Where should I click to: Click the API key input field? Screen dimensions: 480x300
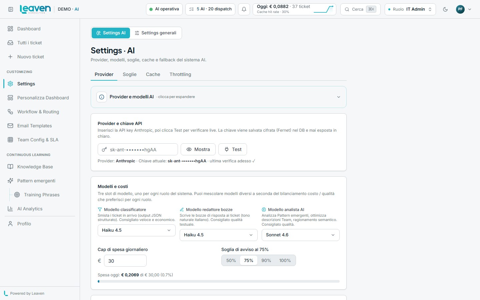tap(138, 149)
